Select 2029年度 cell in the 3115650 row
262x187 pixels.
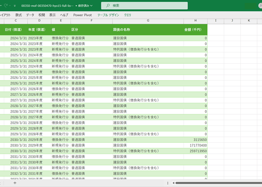(39, 140)
